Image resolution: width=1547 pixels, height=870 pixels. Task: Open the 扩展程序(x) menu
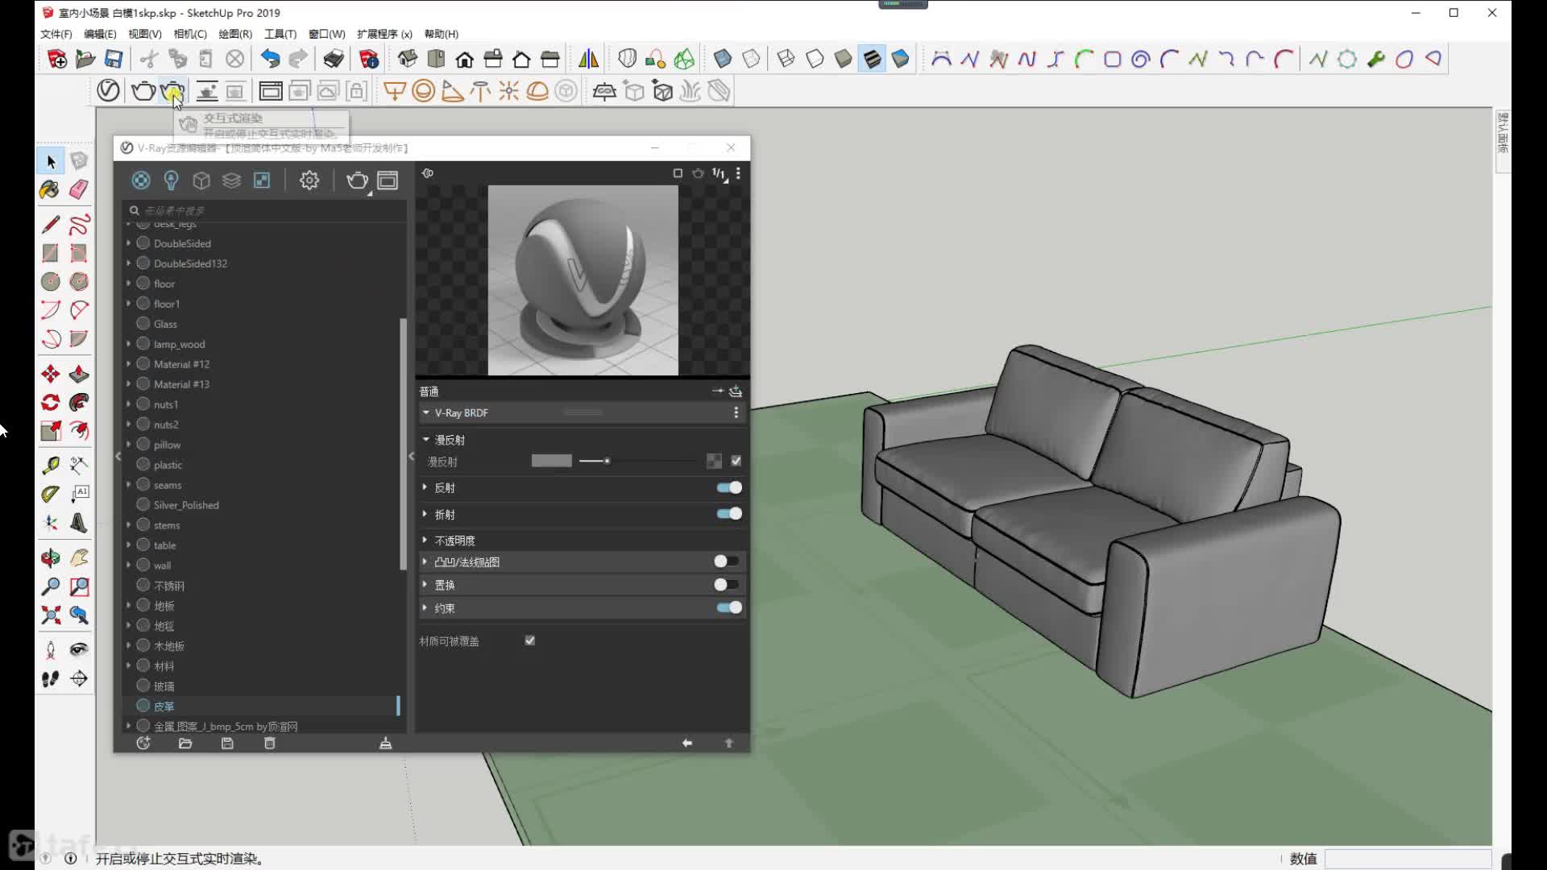(x=384, y=34)
